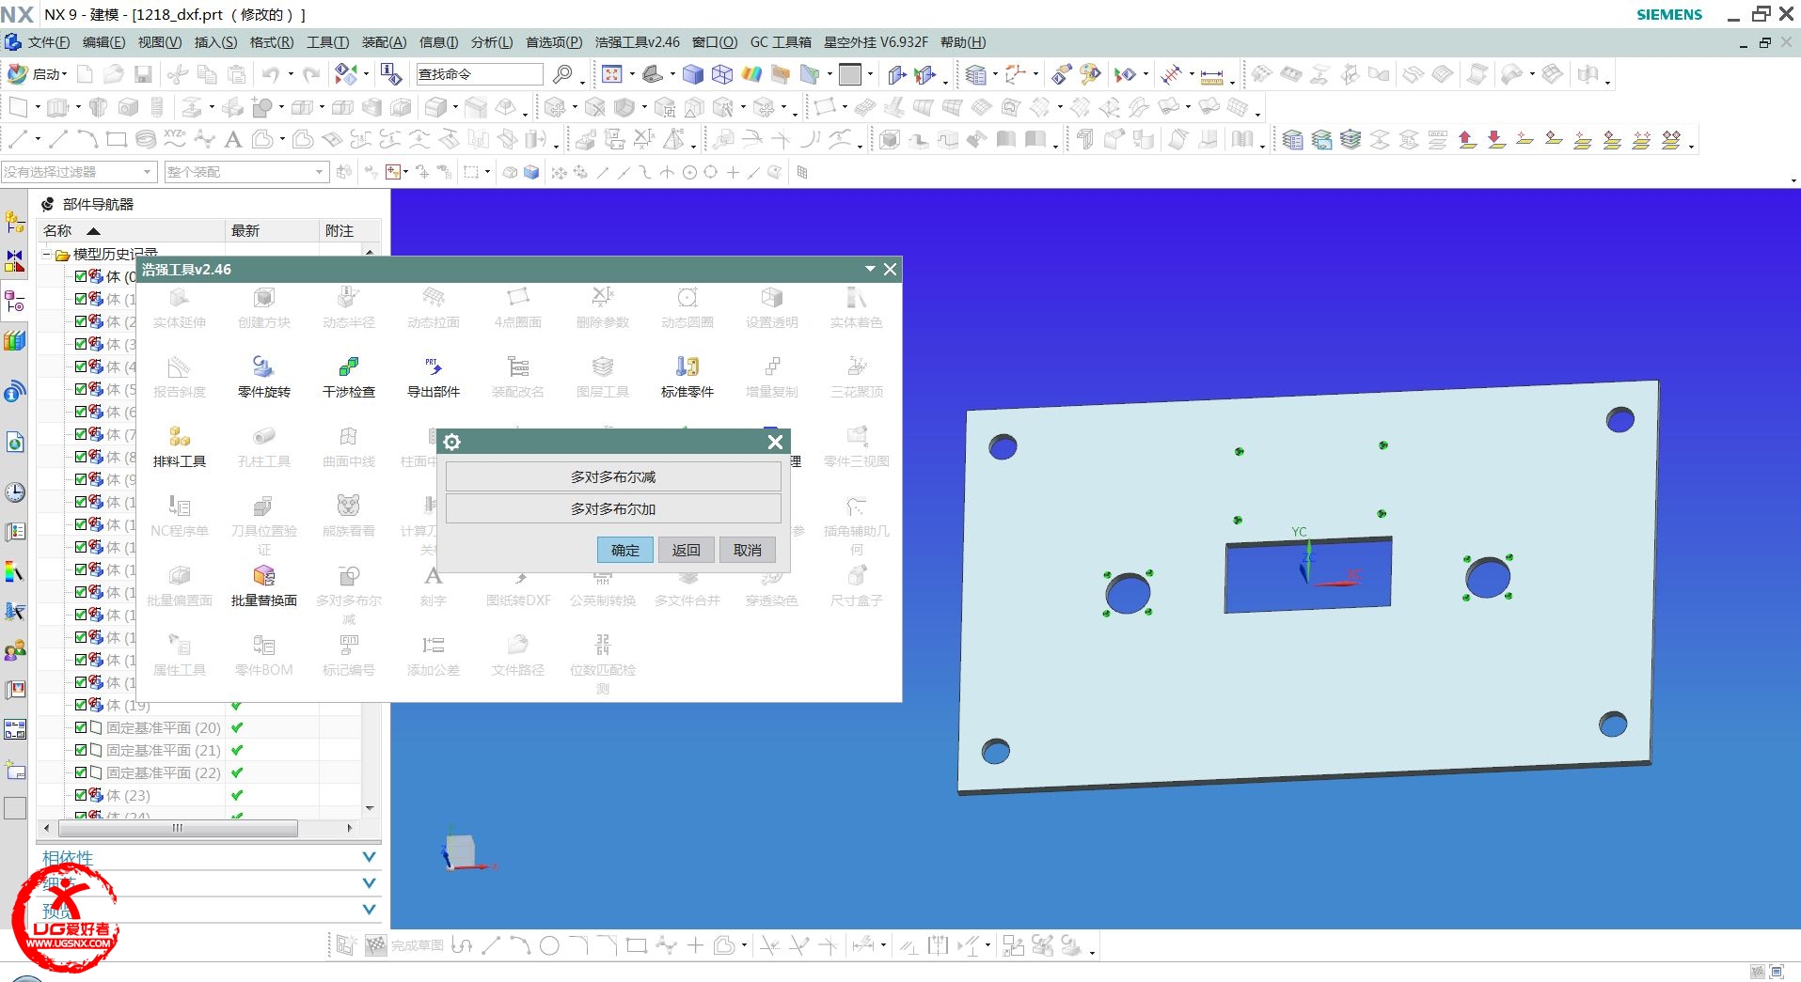
Task: Open the Assembly Navigator sidebar icon
Action: point(15,222)
